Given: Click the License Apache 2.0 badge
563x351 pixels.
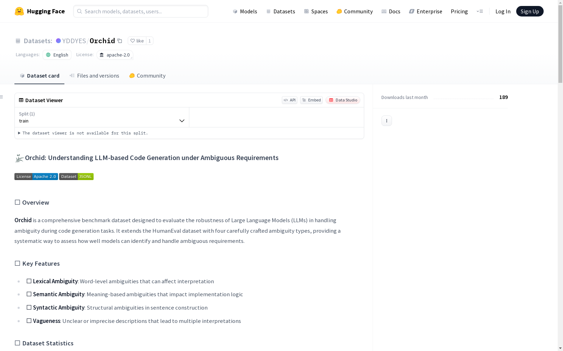Looking at the screenshot, I should point(36,177).
